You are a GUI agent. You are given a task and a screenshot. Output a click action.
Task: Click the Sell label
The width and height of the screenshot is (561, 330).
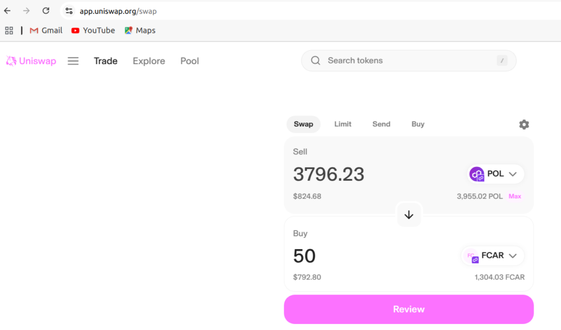(300, 152)
